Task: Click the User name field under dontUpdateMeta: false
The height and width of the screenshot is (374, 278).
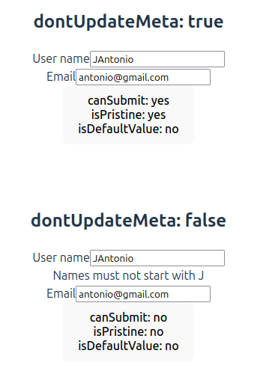Action: click(x=157, y=258)
